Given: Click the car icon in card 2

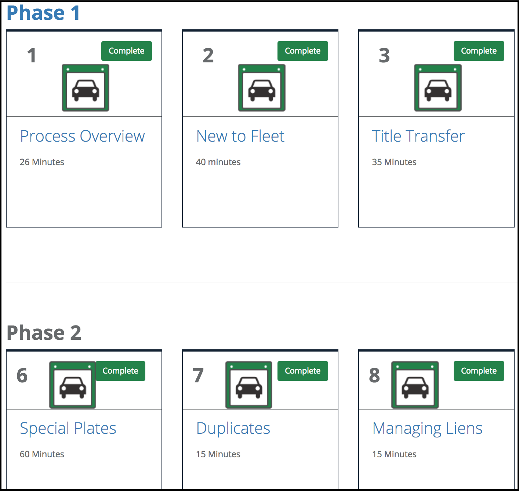Looking at the screenshot, I should (x=262, y=88).
